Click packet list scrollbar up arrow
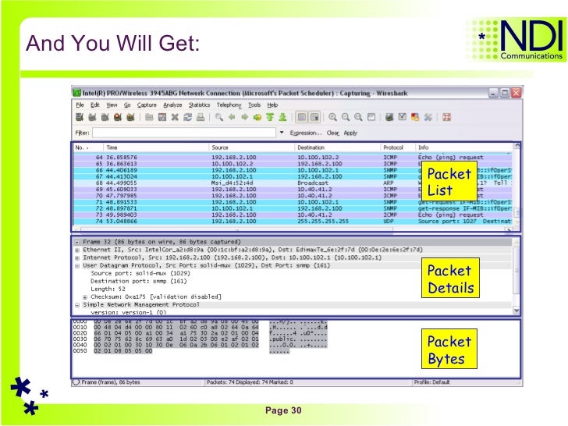Viewport: 568px width, 426px height. [x=517, y=146]
